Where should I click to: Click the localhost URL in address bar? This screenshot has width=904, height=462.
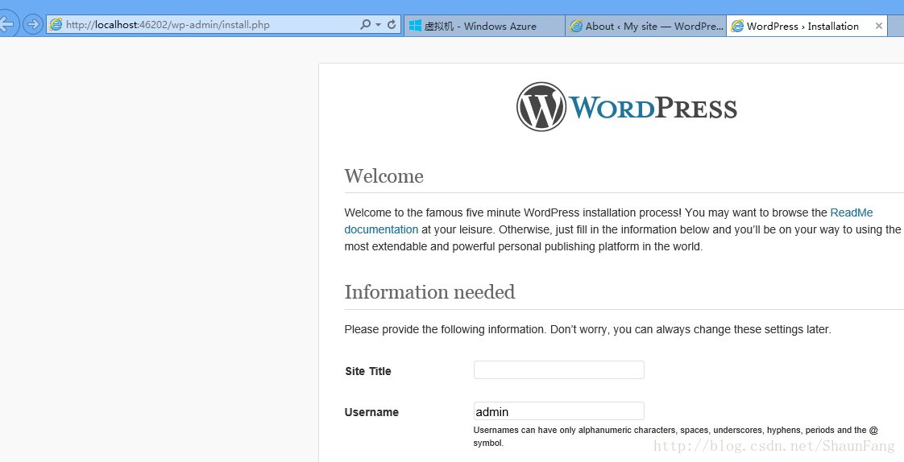168,25
